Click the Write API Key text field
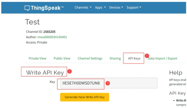The height and width of the screenshot is (108, 187). (x=109, y=83)
